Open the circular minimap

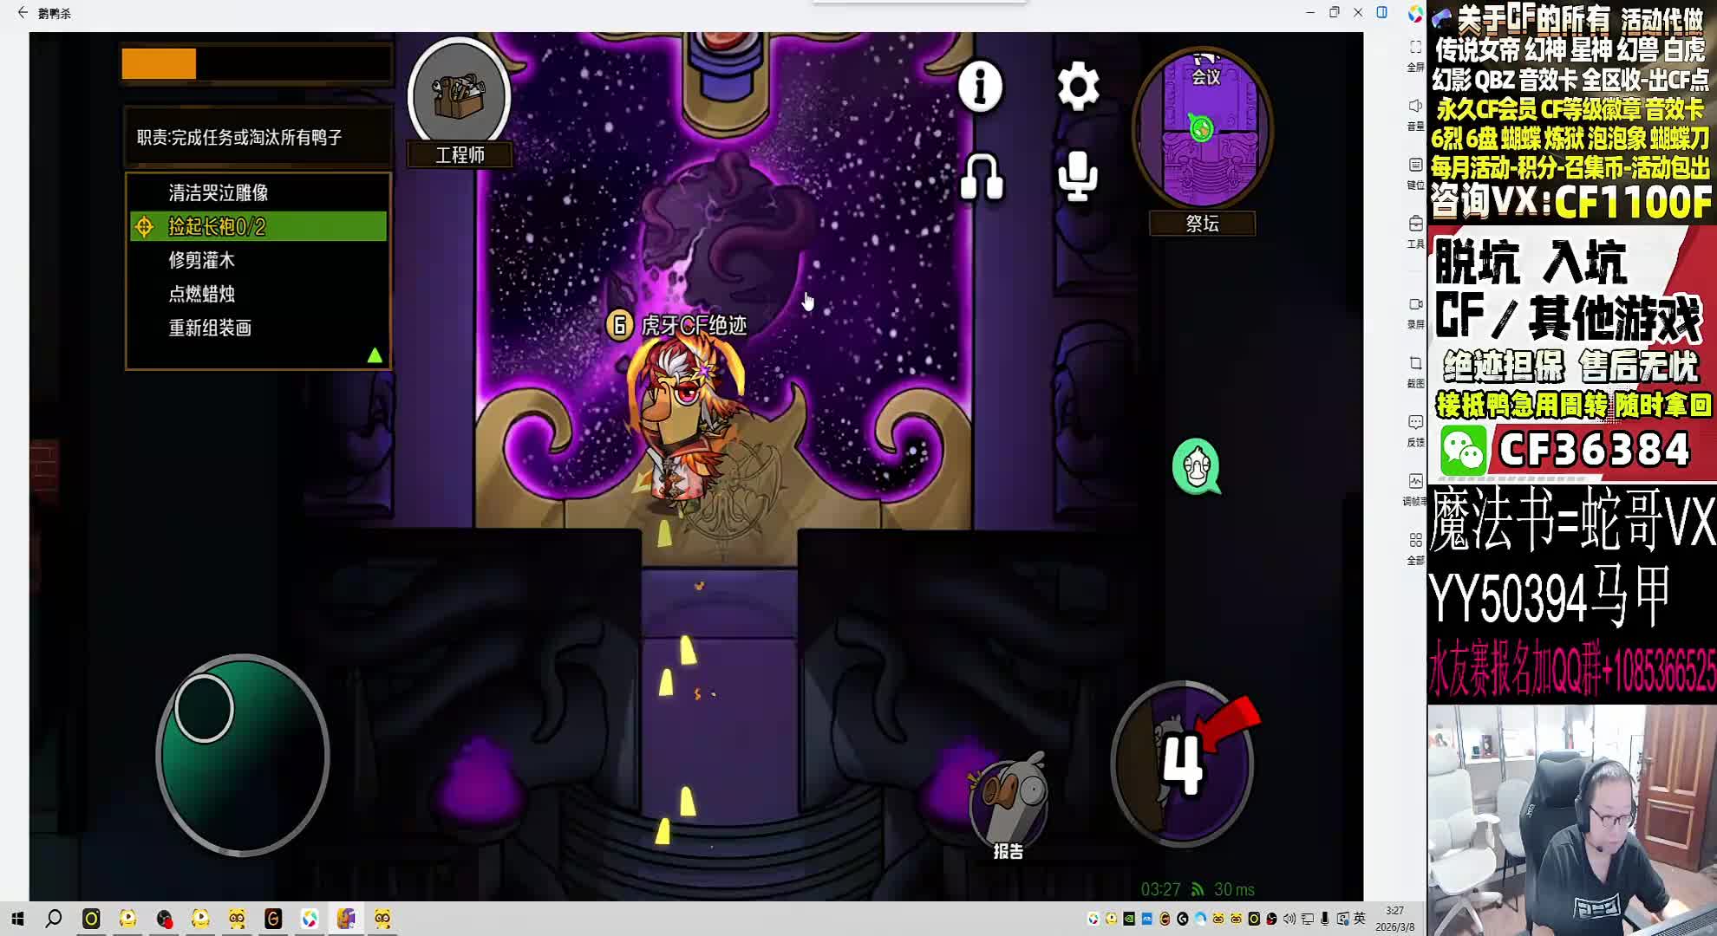click(x=1203, y=128)
